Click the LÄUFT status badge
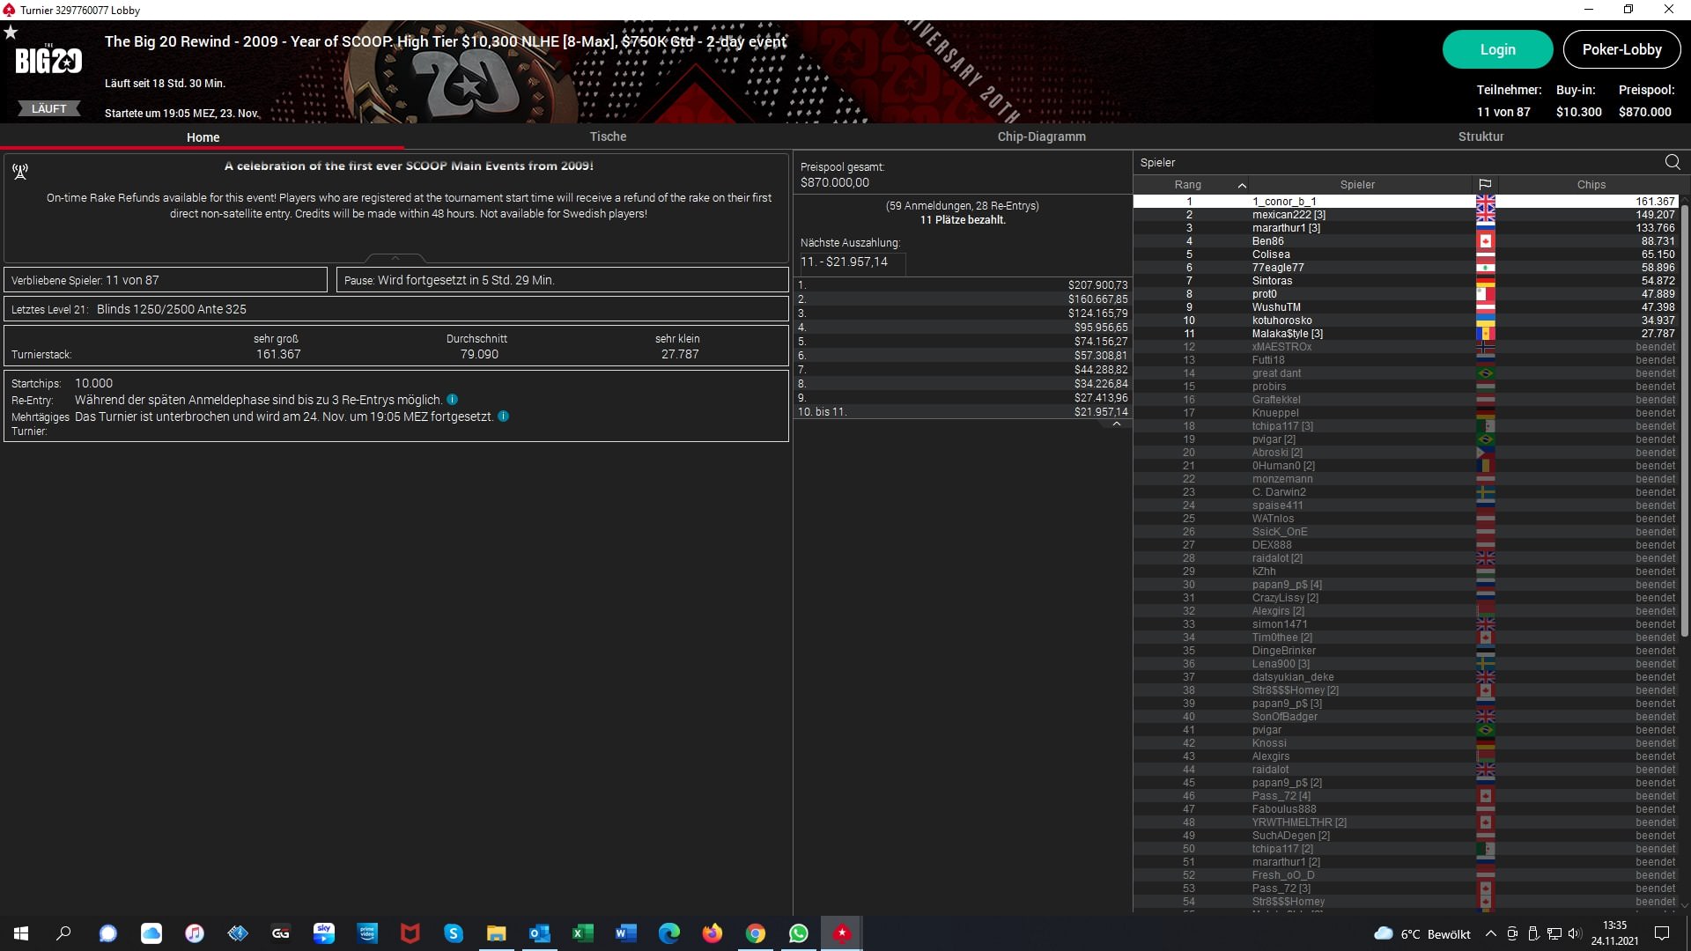 49,109
